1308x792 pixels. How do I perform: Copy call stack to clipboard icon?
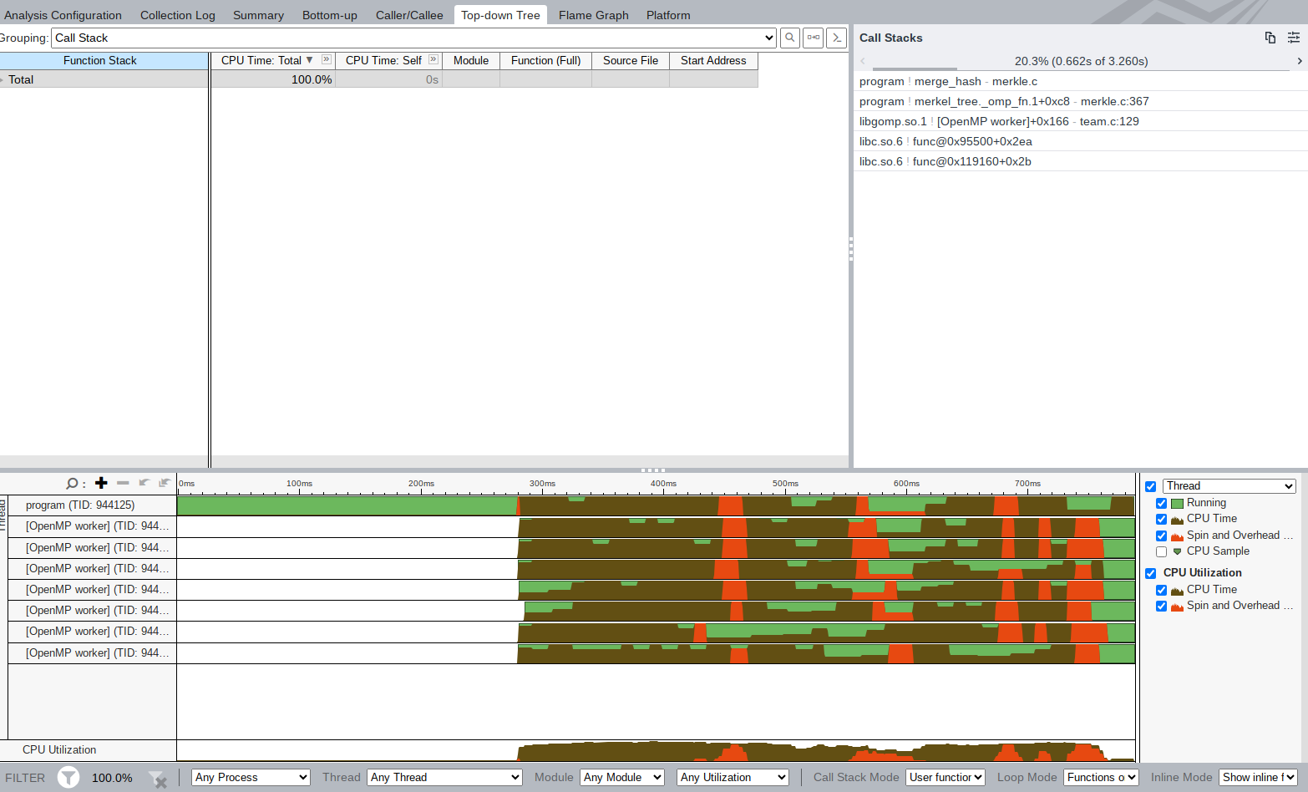pos(1270,38)
